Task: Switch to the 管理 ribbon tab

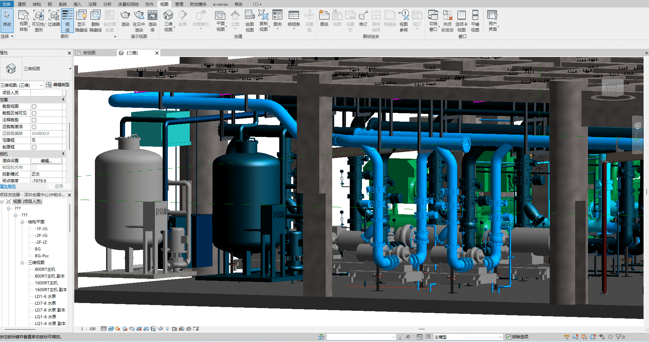Action: coord(179,4)
